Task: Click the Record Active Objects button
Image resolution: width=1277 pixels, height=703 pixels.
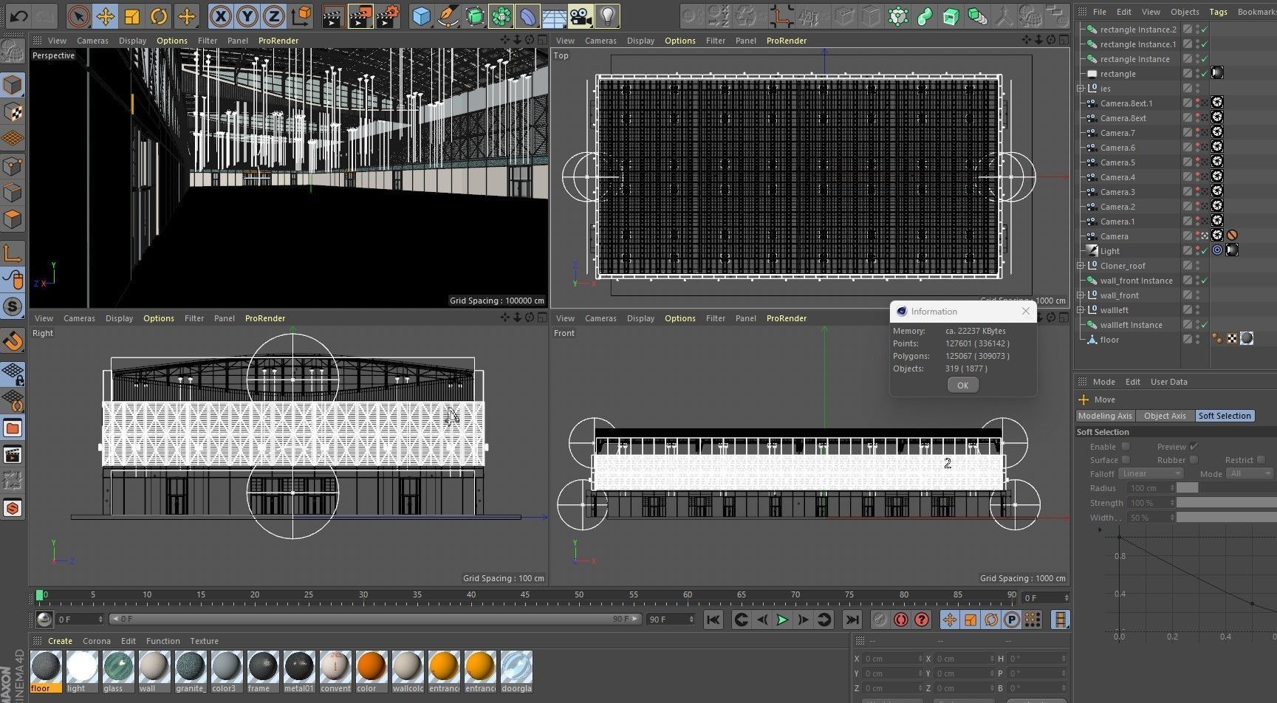Action: click(880, 620)
